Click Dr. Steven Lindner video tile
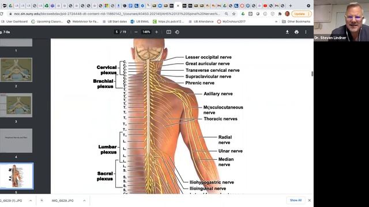The width and height of the screenshot is (369, 207). pyautogui.click(x=341, y=21)
